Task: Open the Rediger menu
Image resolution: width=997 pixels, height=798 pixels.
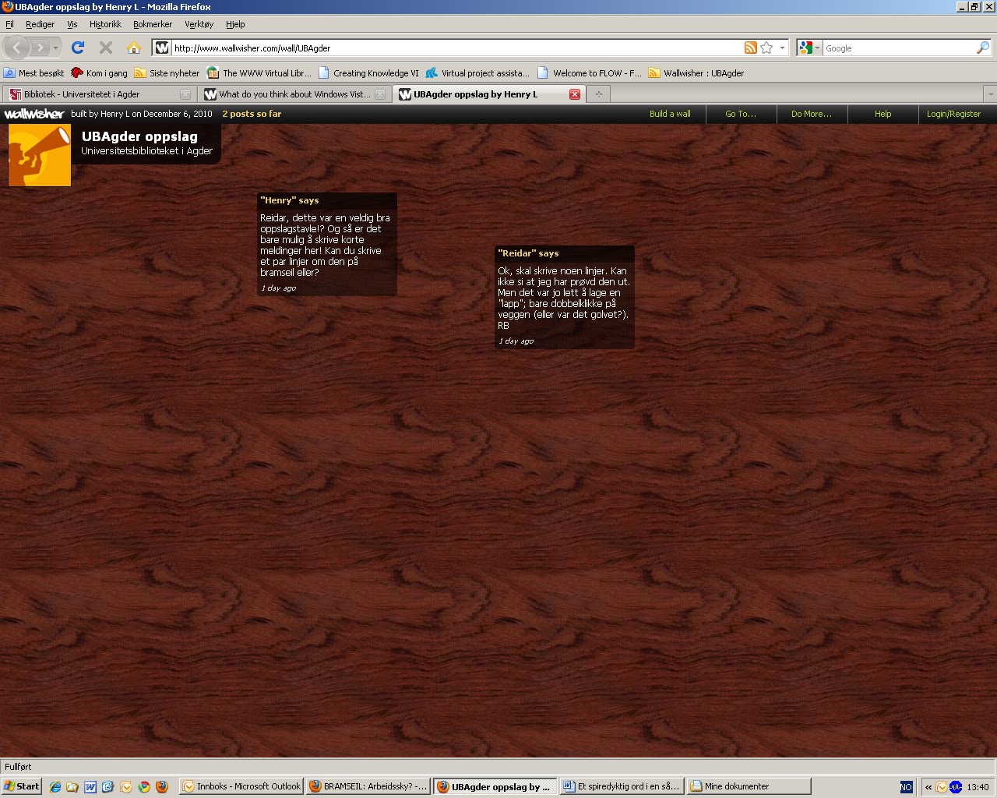Action: 40,24
